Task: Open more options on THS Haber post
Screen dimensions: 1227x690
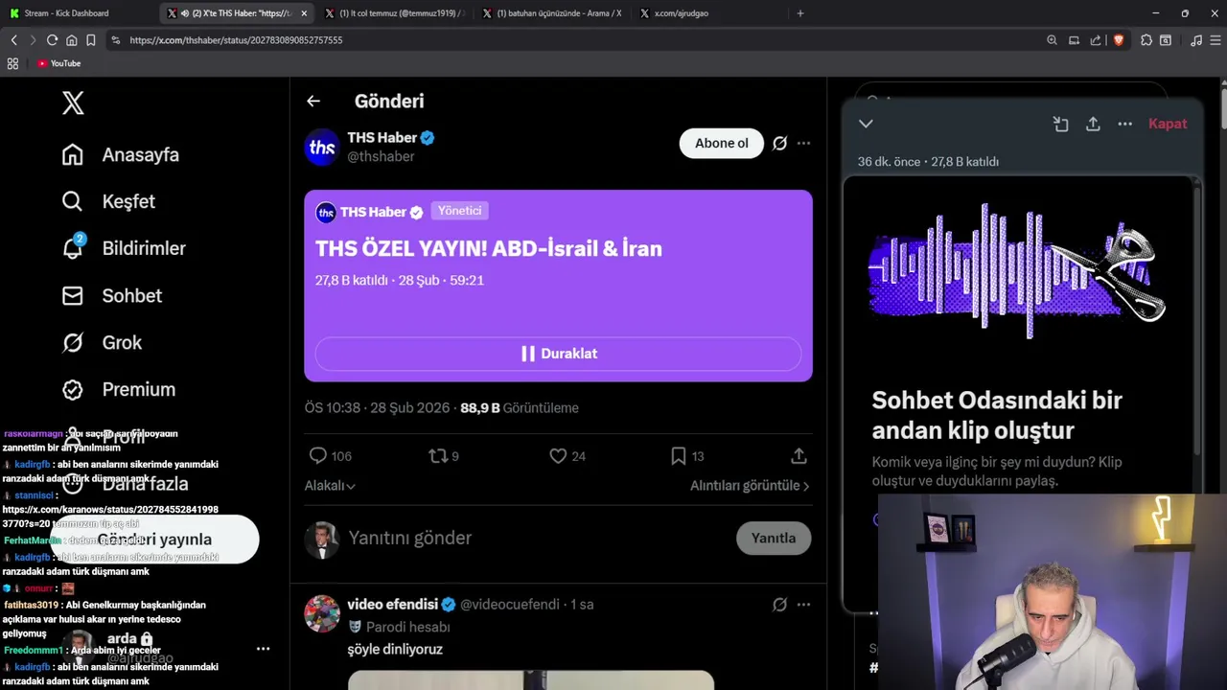Action: click(803, 143)
